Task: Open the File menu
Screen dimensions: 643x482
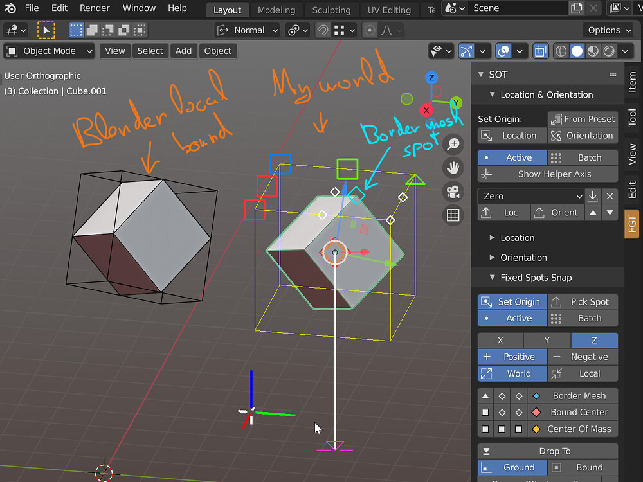Action: point(32,8)
